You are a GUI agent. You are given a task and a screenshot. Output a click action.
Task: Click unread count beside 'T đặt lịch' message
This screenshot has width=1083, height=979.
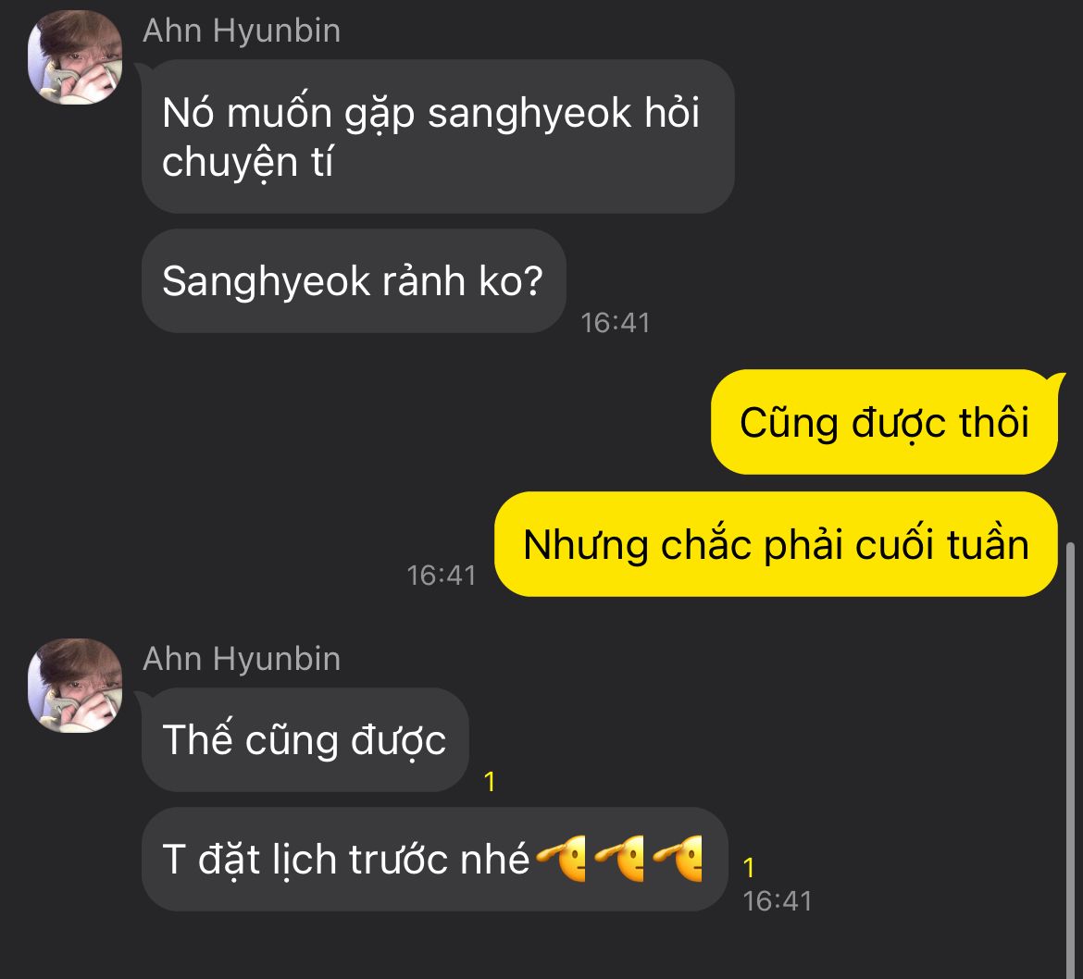click(x=749, y=868)
